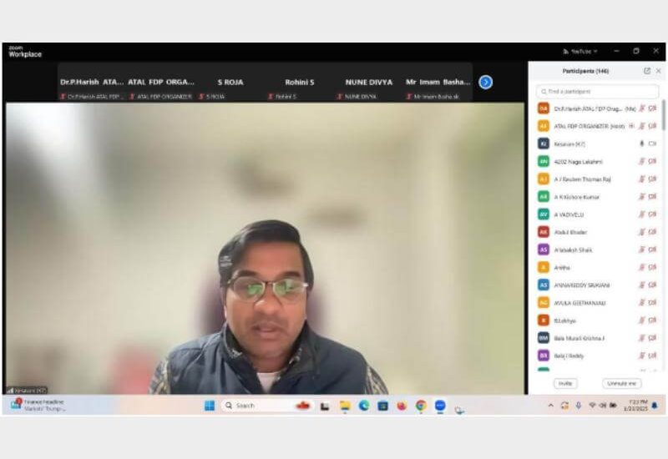Select the S ROJA video thumbnail
This screenshot has height=459, width=668.
(x=230, y=83)
